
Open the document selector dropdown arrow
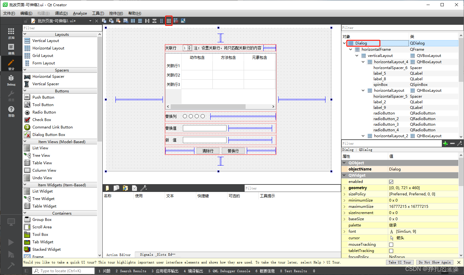[90, 21]
